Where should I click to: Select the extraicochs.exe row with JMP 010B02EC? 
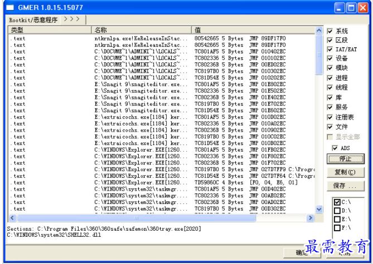point(162,143)
